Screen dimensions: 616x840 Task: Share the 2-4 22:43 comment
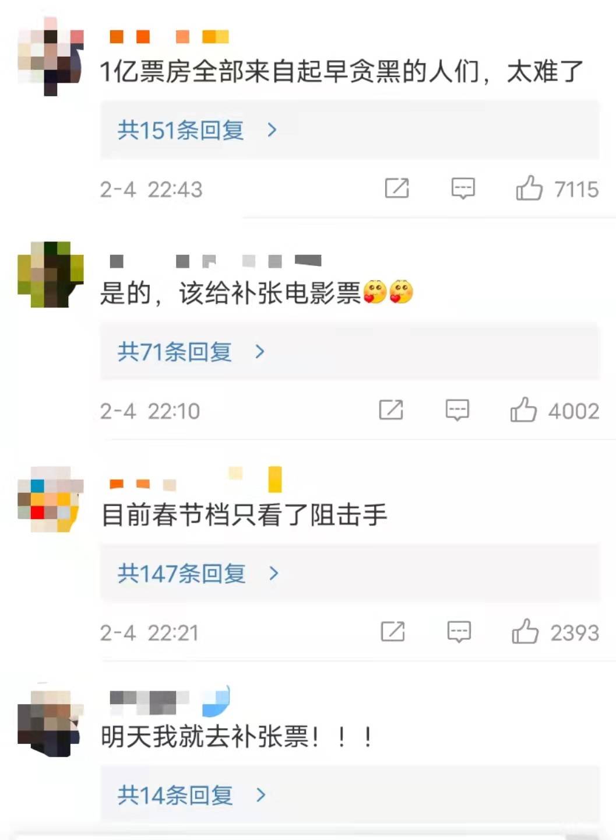point(397,188)
